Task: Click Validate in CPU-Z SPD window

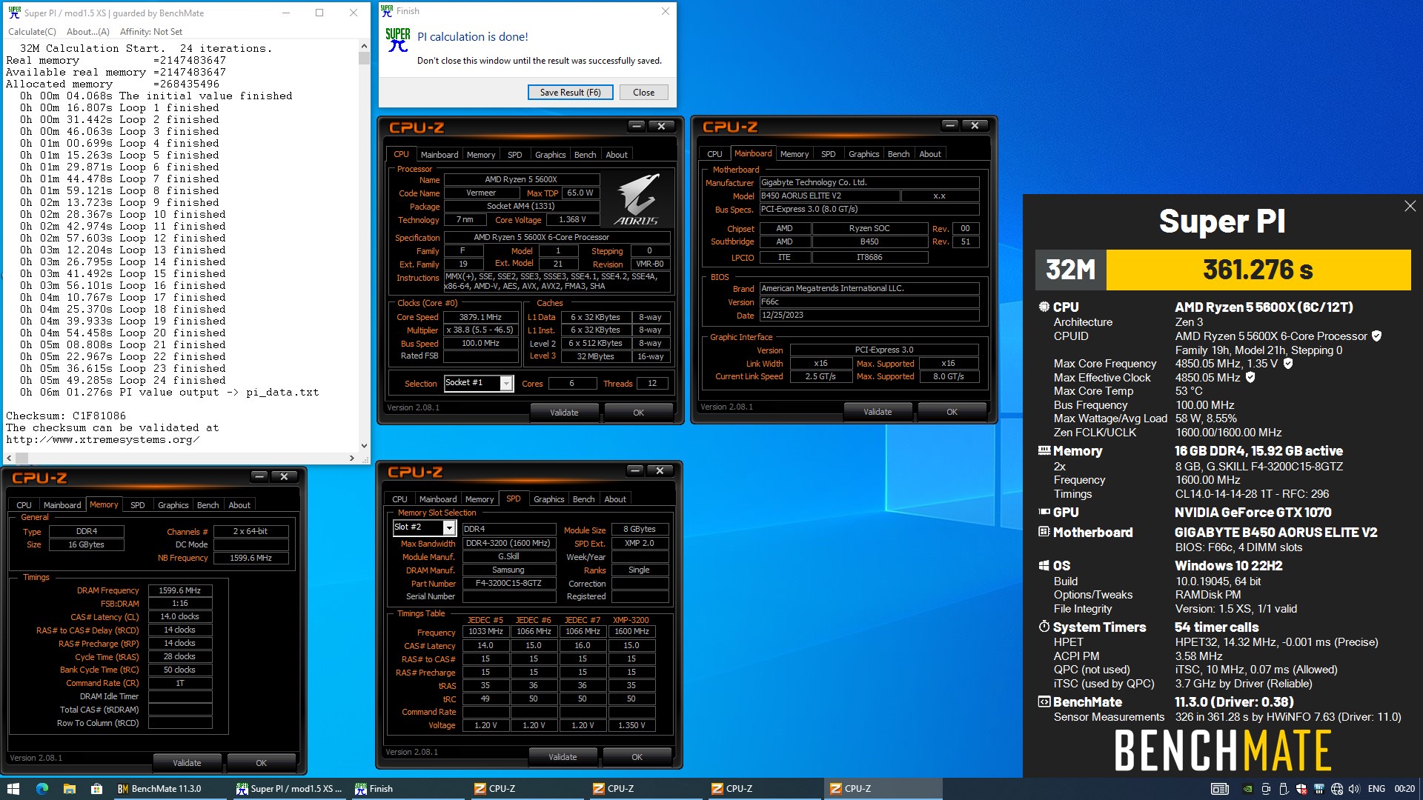Action: (x=563, y=757)
